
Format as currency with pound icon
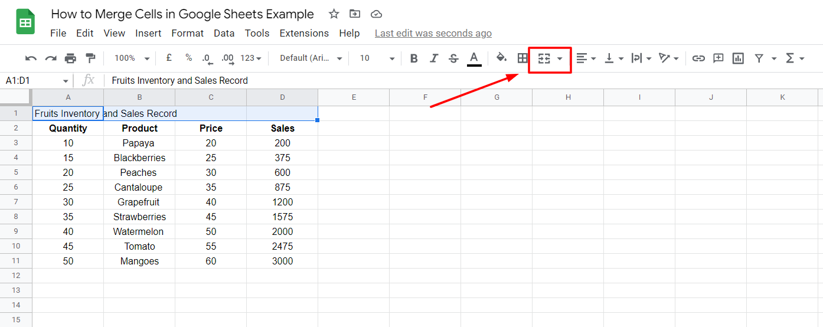pos(169,58)
